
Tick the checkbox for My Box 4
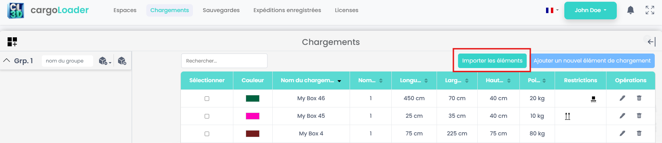pos(207,134)
